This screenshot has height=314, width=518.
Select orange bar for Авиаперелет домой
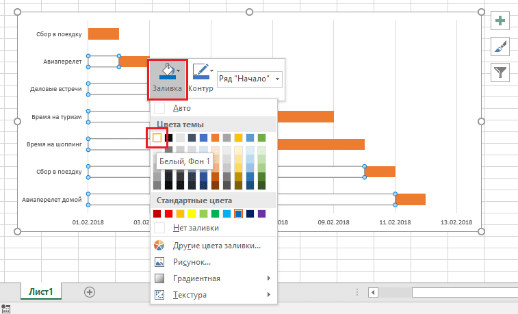tap(410, 199)
